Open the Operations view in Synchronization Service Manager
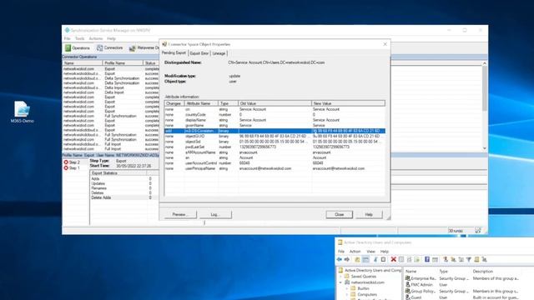534x300 pixels. point(78,48)
